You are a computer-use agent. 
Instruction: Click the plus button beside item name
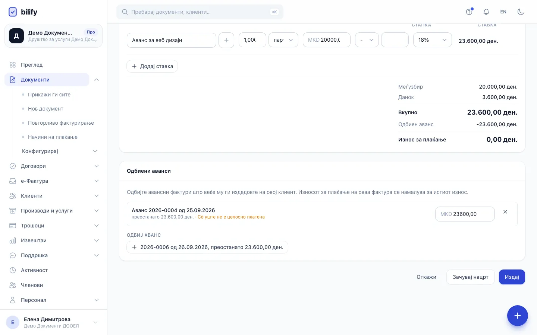pos(226,40)
